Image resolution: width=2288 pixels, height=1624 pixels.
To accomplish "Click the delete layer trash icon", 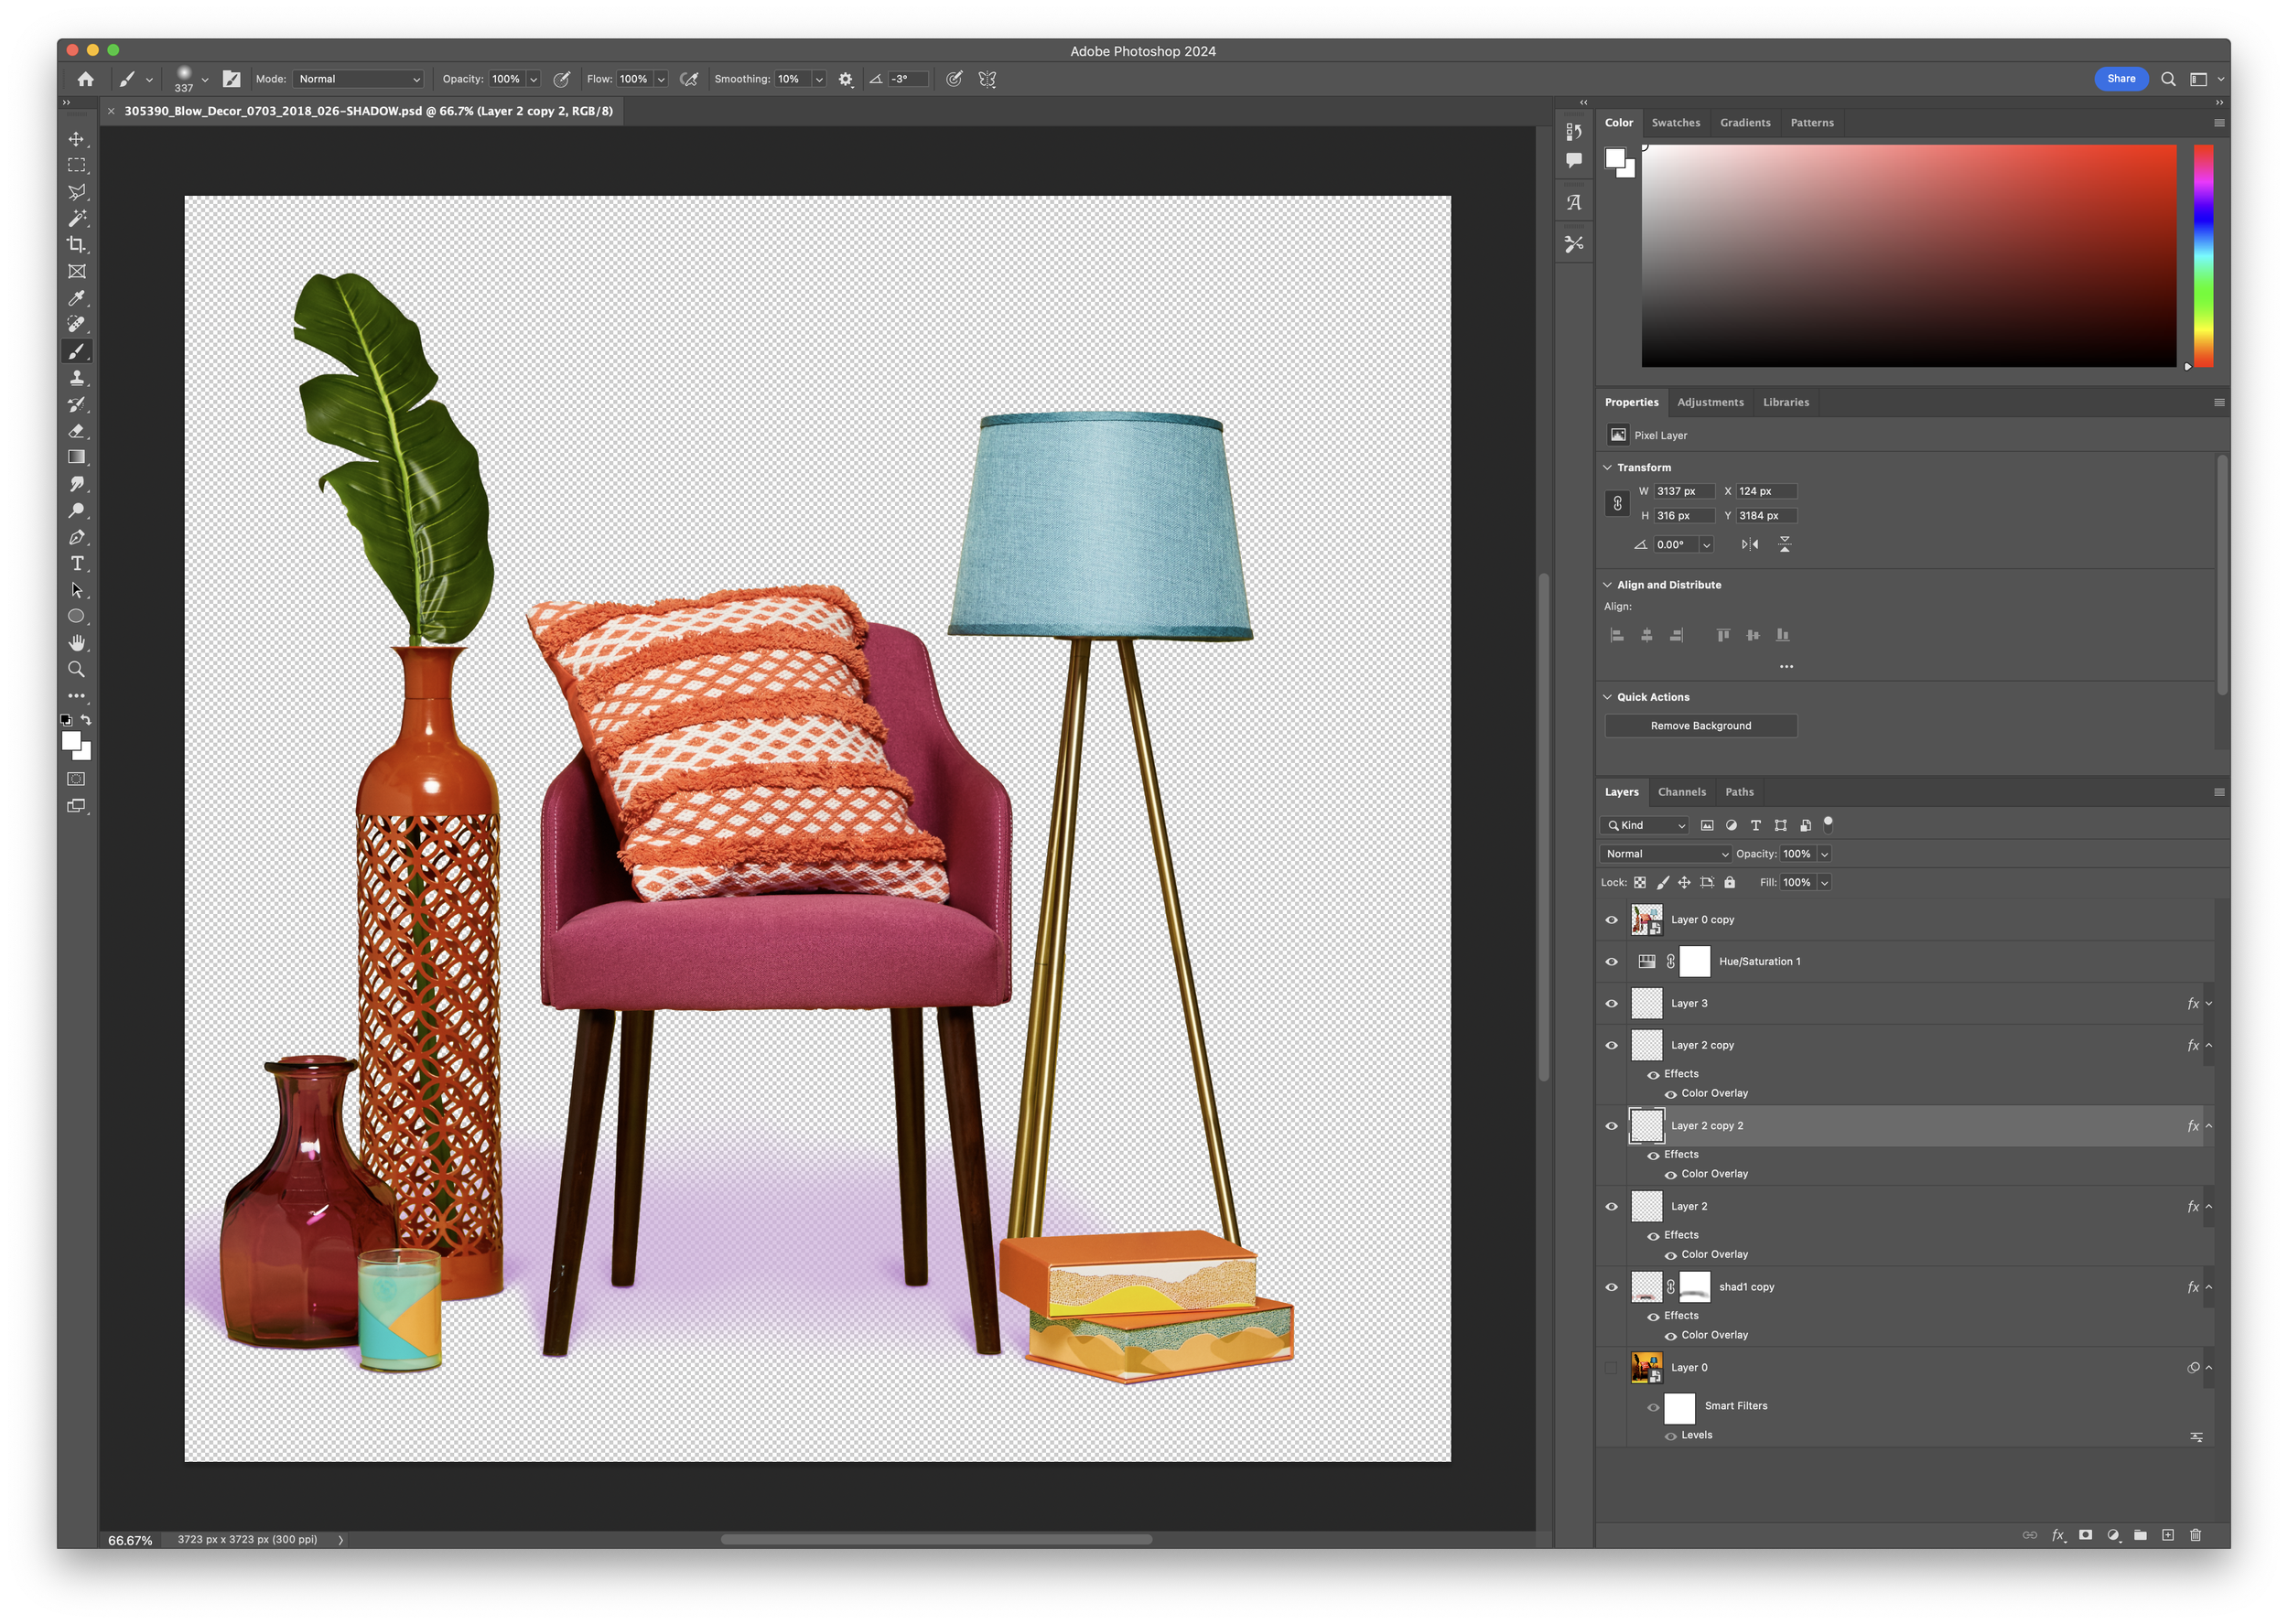I will click(x=2195, y=1535).
